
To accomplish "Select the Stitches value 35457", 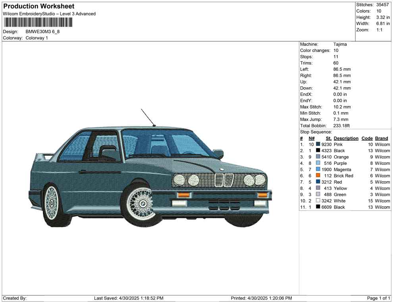I will [382, 5].
